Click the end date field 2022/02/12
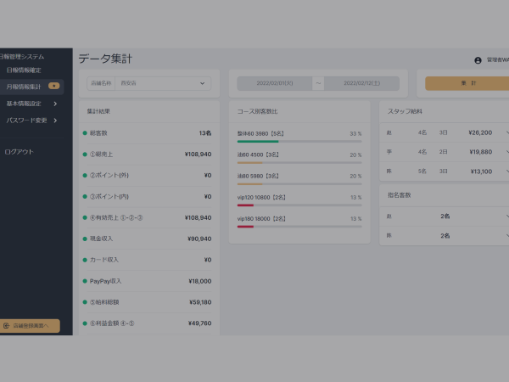The image size is (509, 382). 363,83
